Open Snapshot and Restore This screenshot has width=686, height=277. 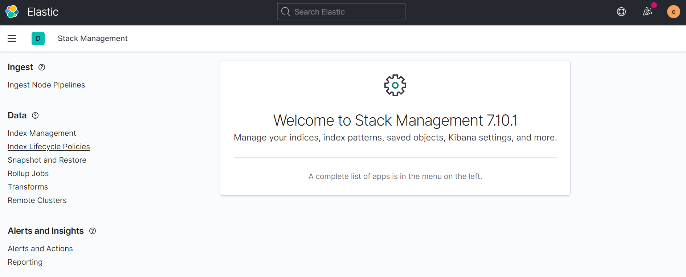(47, 160)
